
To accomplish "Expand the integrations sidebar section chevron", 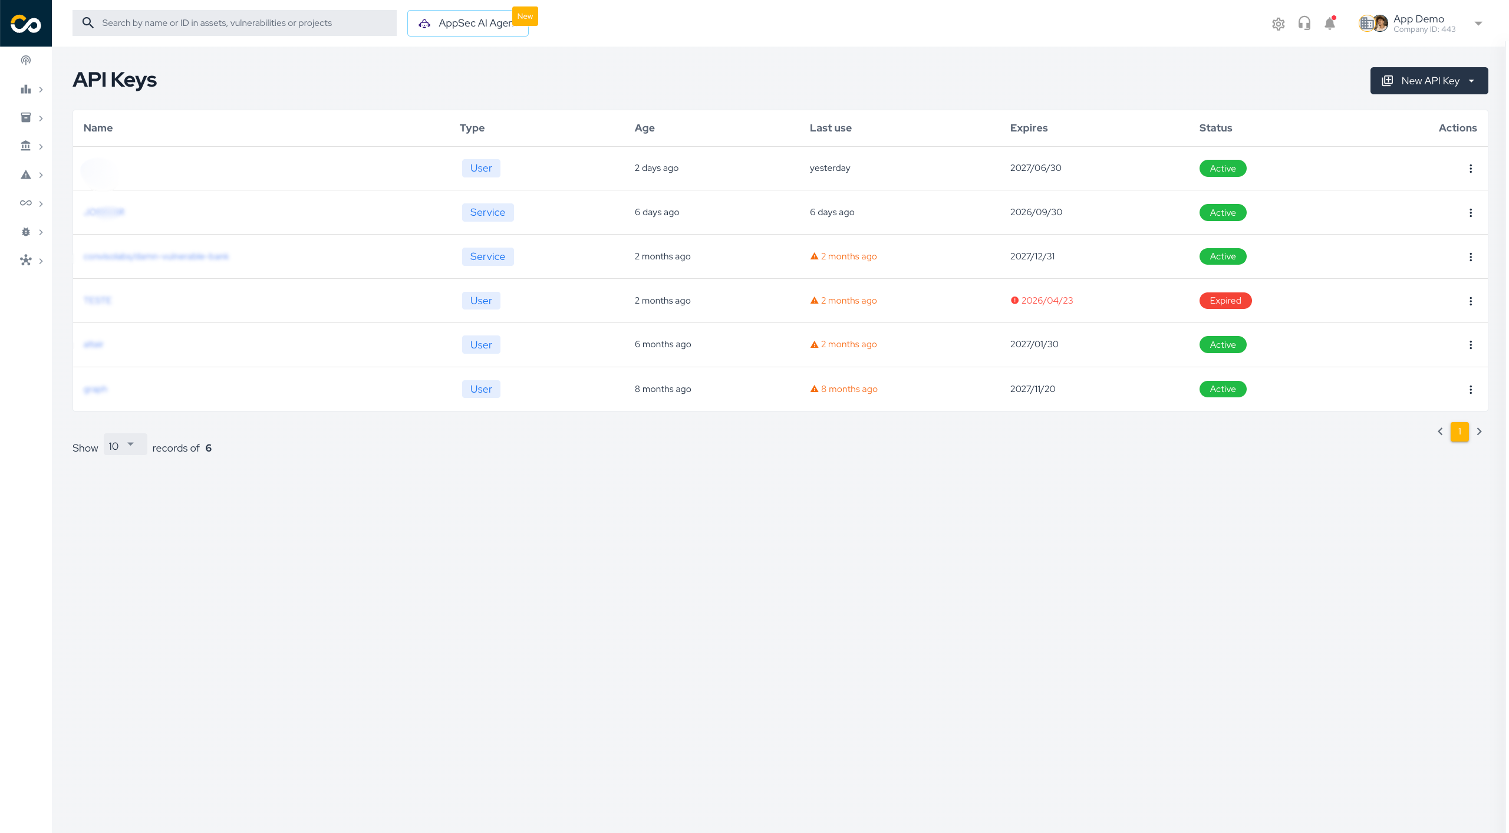I will (41, 261).
